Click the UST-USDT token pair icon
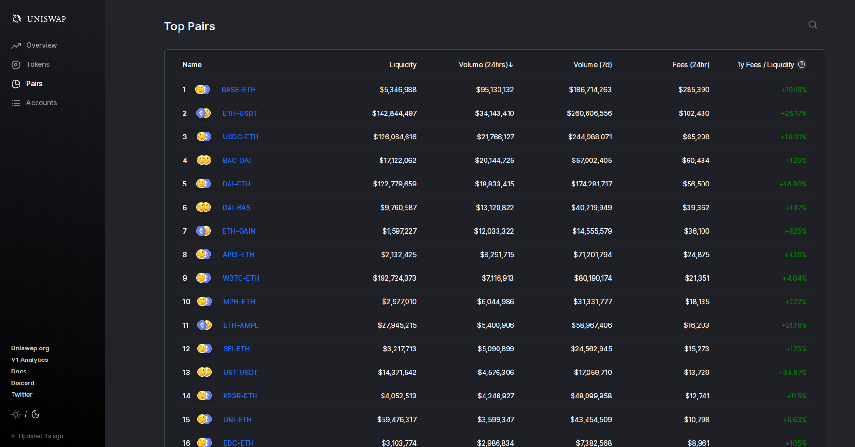Screen dimensions: 855x447 (x=204, y=372)
